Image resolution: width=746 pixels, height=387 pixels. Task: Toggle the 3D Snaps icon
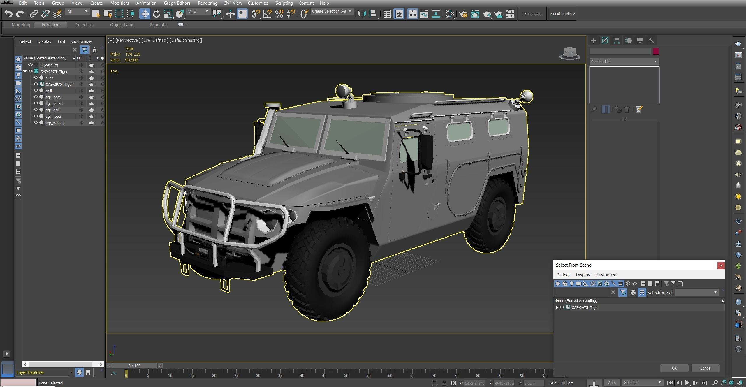pos(256,14)
